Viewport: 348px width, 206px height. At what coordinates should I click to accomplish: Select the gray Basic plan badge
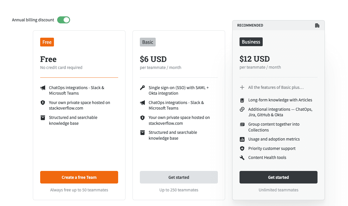tap(147, 42)
